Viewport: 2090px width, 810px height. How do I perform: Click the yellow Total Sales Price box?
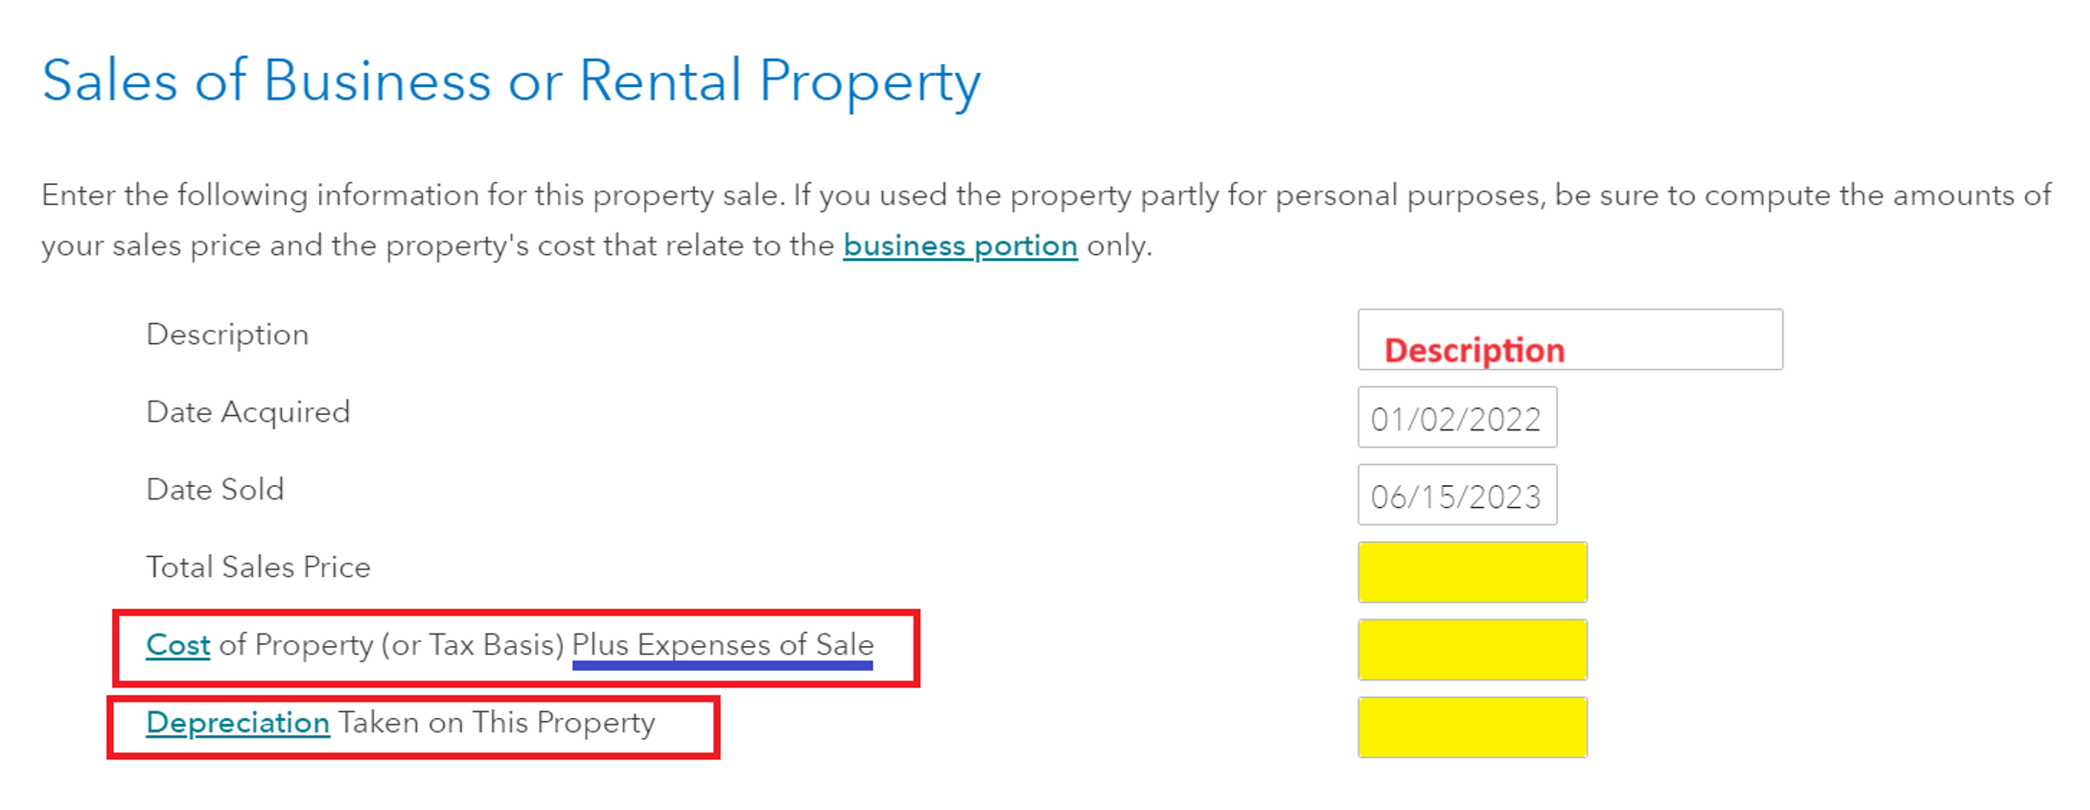[1472, 572]
